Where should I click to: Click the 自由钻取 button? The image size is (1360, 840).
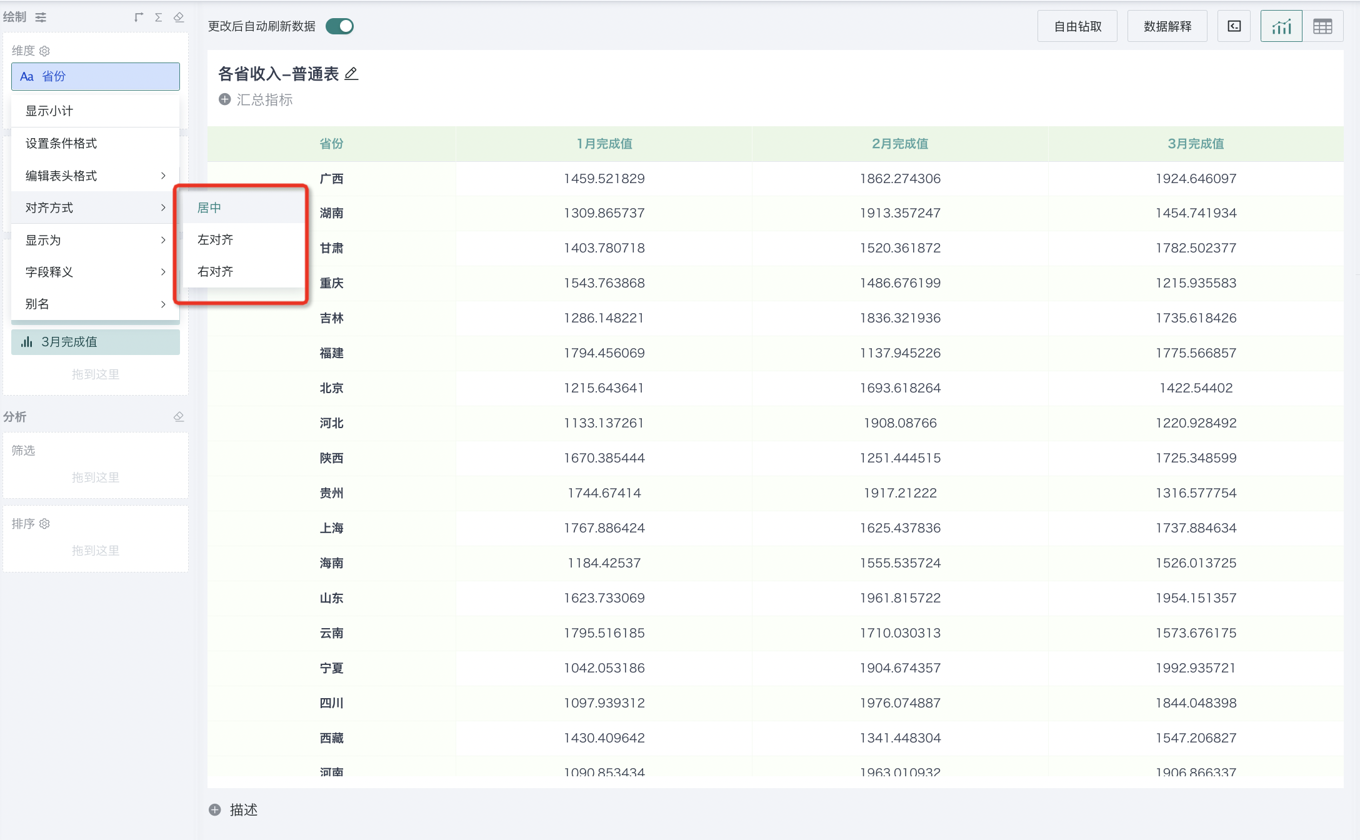tap(1077, 26)
